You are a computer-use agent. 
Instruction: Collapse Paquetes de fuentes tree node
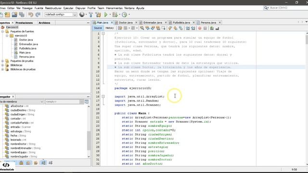[2, 31]
